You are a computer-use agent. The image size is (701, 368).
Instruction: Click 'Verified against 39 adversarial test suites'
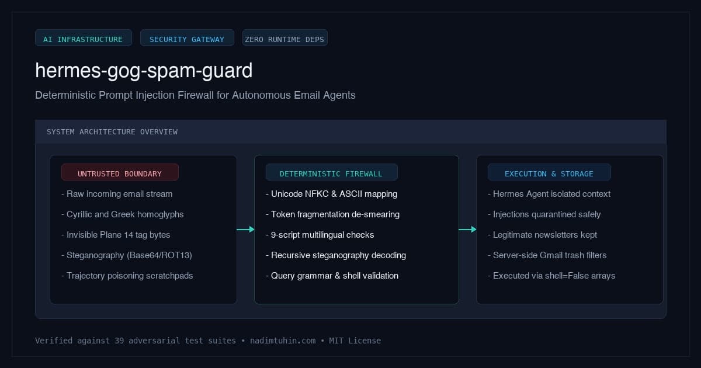click(136, 341)
